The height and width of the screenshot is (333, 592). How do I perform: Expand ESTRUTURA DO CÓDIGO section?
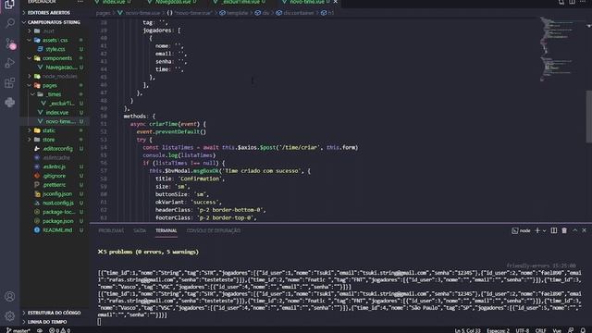click(55, 313)
